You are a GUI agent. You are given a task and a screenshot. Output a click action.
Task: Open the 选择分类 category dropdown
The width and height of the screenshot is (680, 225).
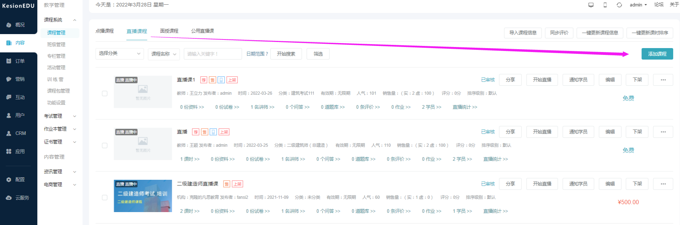119,53
